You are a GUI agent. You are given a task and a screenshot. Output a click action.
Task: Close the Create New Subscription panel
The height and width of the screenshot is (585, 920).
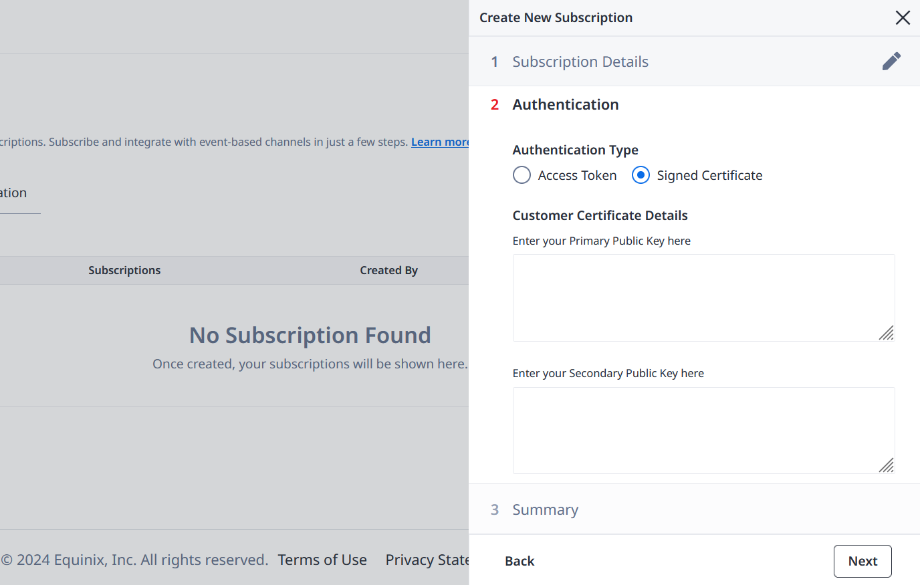pos(903,18)
